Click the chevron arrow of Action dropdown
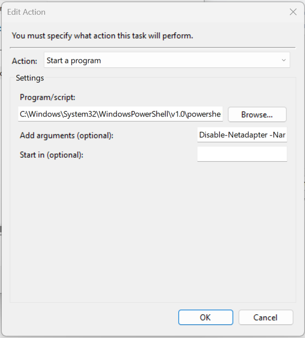The height and width of the screenshot is (338, 305). click(284, 60)
